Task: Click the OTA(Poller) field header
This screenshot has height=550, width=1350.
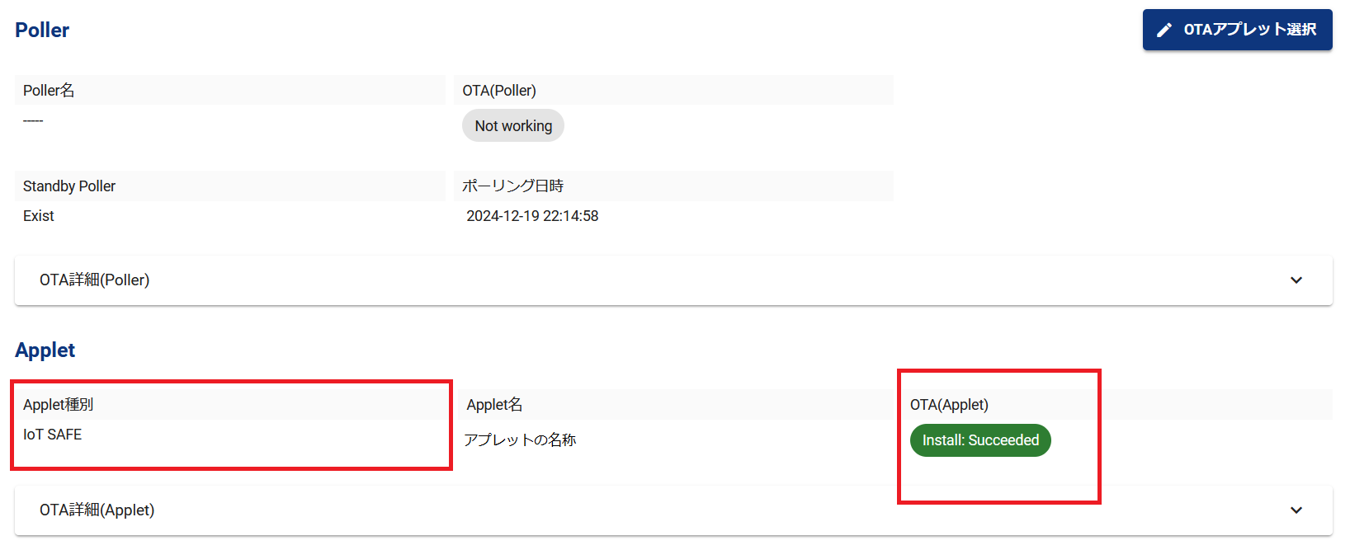Action: [498, 90]
